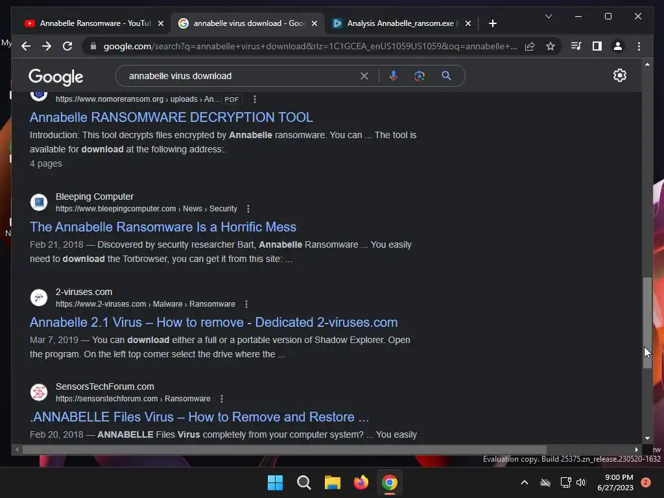Submit search with magnifier icon
This screenshot has height=498, width=664.
[446, 77]
